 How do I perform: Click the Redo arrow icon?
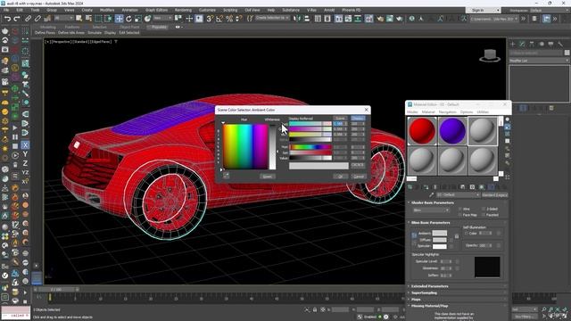tap(17, 19)
